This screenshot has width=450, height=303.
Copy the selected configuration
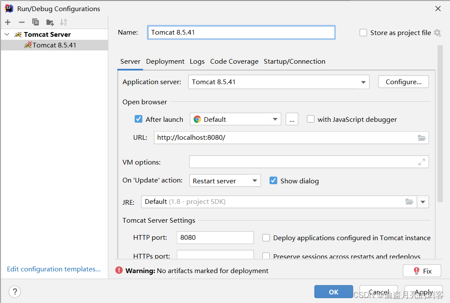pos(36,22)
